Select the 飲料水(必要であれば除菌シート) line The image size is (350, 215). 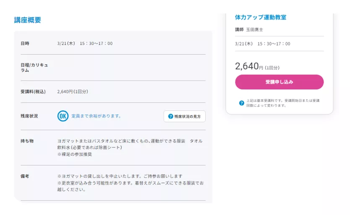pos(89,147)
